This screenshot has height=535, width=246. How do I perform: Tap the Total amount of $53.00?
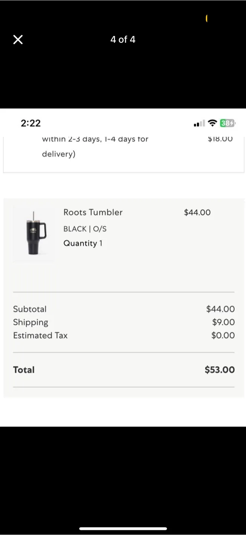[219, 369]
